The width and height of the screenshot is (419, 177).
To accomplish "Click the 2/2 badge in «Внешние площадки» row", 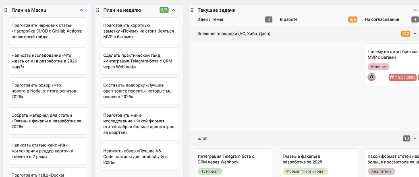I will click(405, 34).
